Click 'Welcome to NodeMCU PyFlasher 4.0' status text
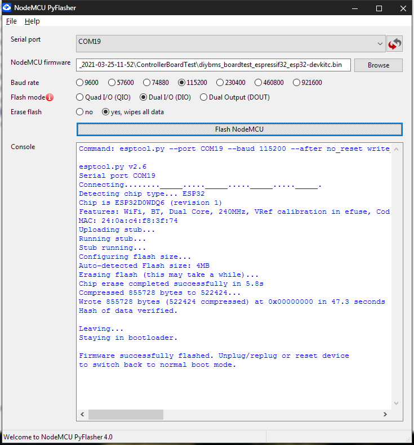 58,437
